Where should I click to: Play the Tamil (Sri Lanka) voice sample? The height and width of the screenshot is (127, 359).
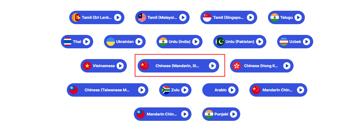[117, 17]
